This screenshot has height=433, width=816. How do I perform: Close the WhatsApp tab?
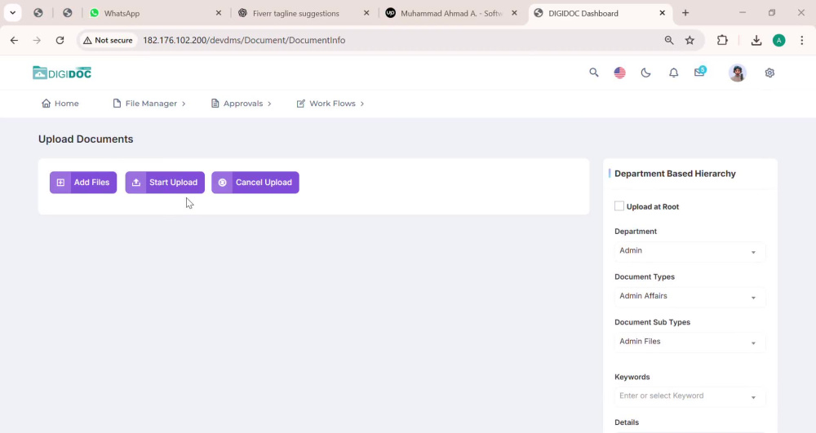pyautogui.click(x=219, y=13)
